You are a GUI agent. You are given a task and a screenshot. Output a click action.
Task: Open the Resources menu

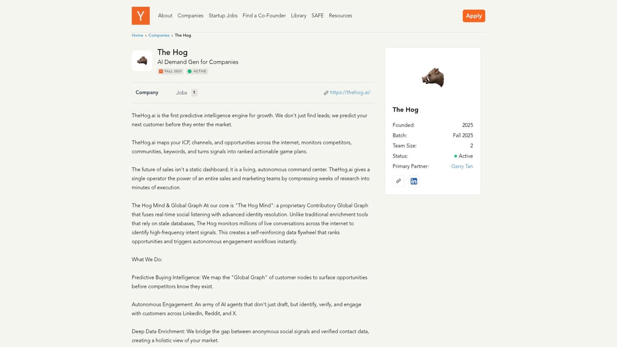click(x=340, y=16)
